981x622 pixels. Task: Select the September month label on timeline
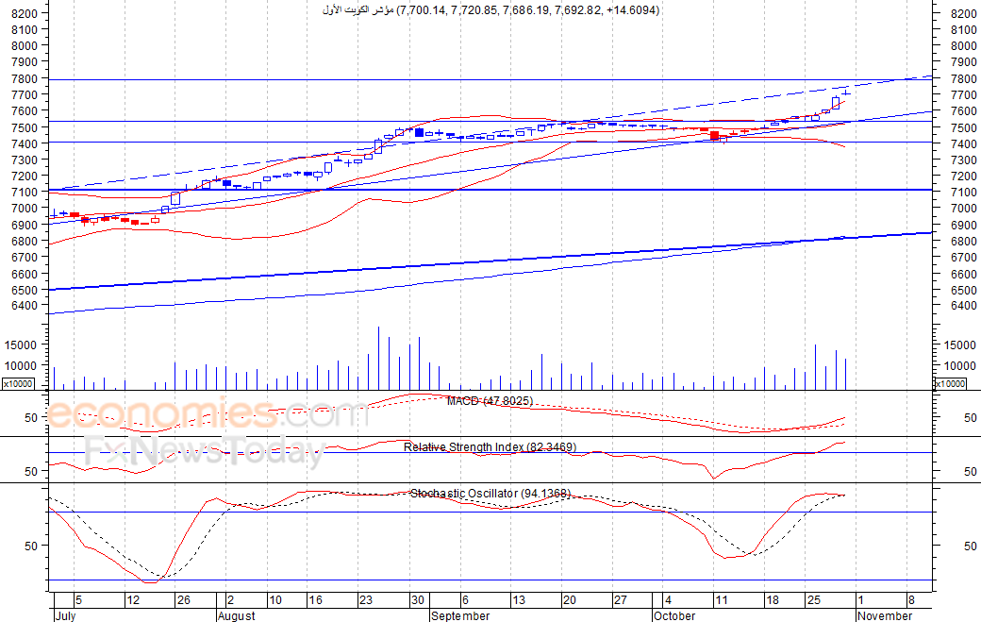(x=460, y=615)
